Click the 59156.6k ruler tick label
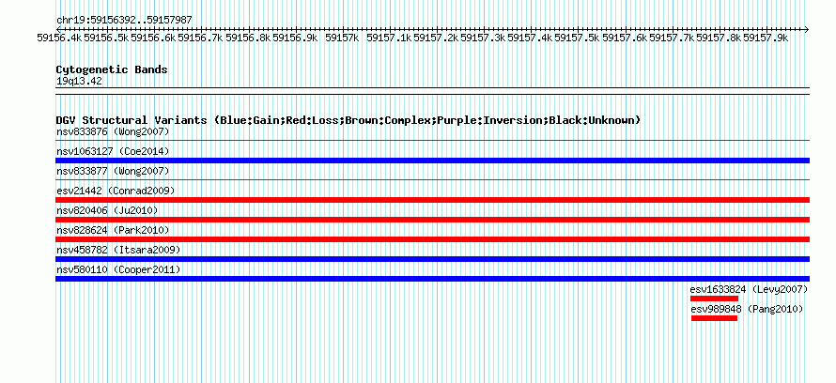This screenshot has width=836, height=383. click(x=153, y=38)
